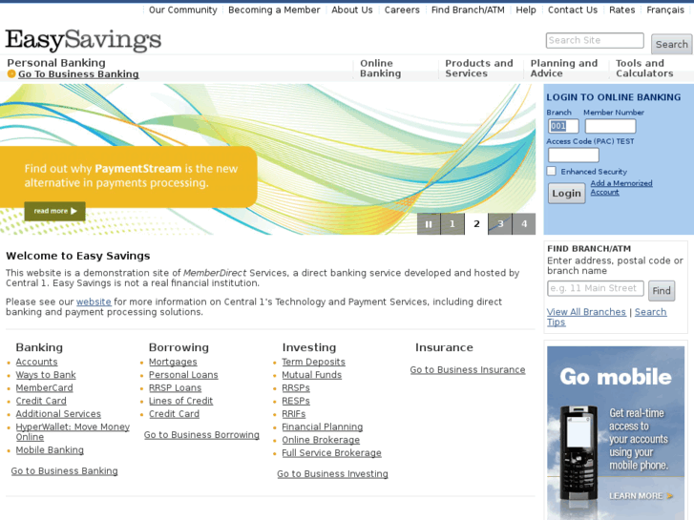Open the Mutual Funds link
This screenshot has width=694, height=520.
[311, 375]
